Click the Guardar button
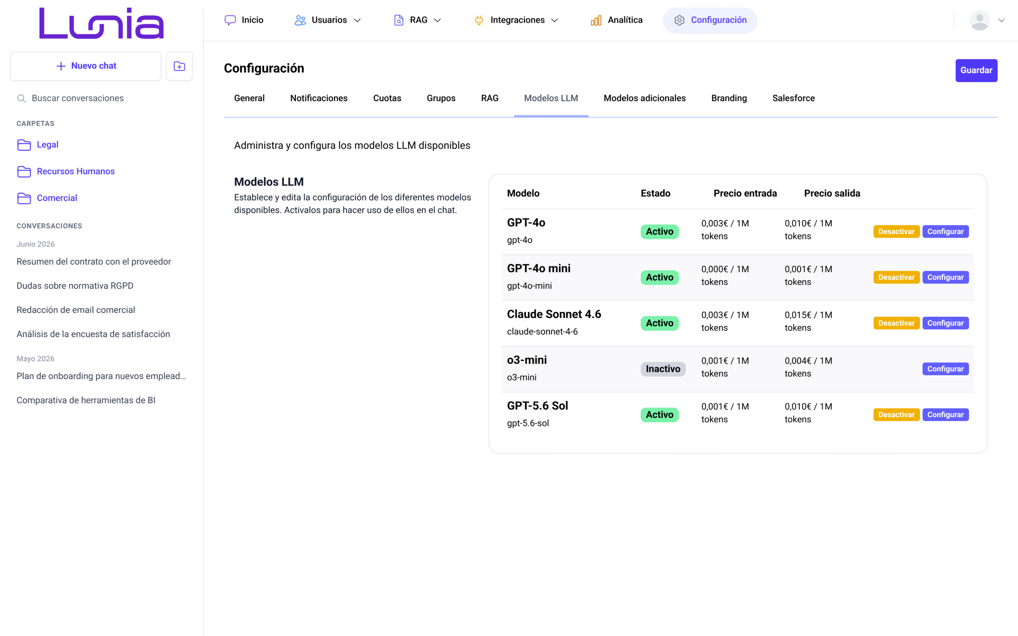The width and height of the screenshot is (1018, 636). [976, 70]
